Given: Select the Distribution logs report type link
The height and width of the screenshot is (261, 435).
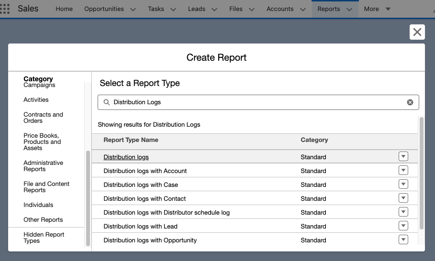Looking at the screenshot, I should point(126,157).
